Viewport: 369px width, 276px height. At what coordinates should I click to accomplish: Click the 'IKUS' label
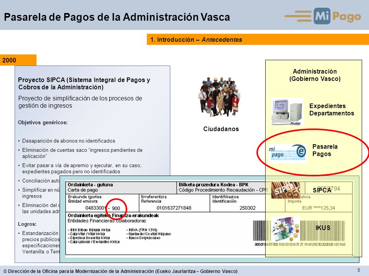point(323,228)
